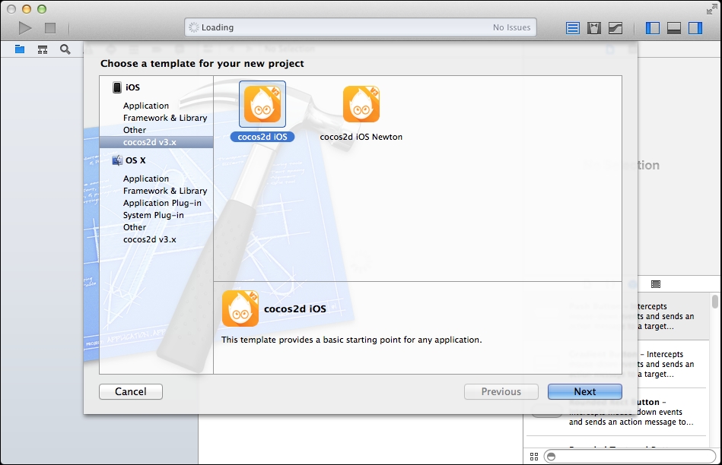722x465 pixels.
Task: Click the Next button
Action: click(585, 391)
